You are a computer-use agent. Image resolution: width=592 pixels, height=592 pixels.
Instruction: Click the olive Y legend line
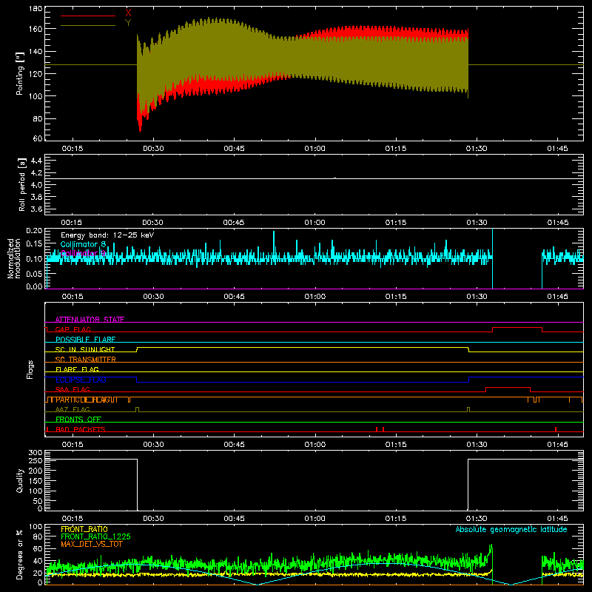pyautogui.click(x=88, y=26)
